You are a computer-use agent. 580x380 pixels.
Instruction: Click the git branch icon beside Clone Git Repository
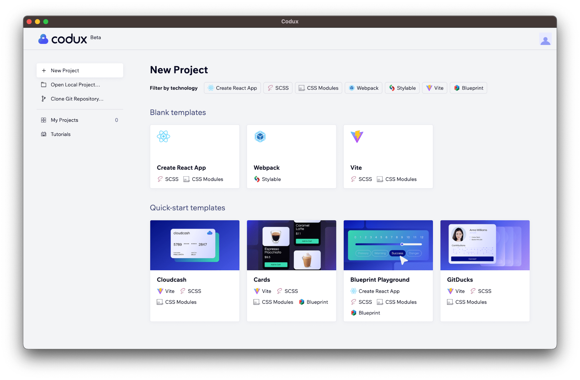point(44,99)
